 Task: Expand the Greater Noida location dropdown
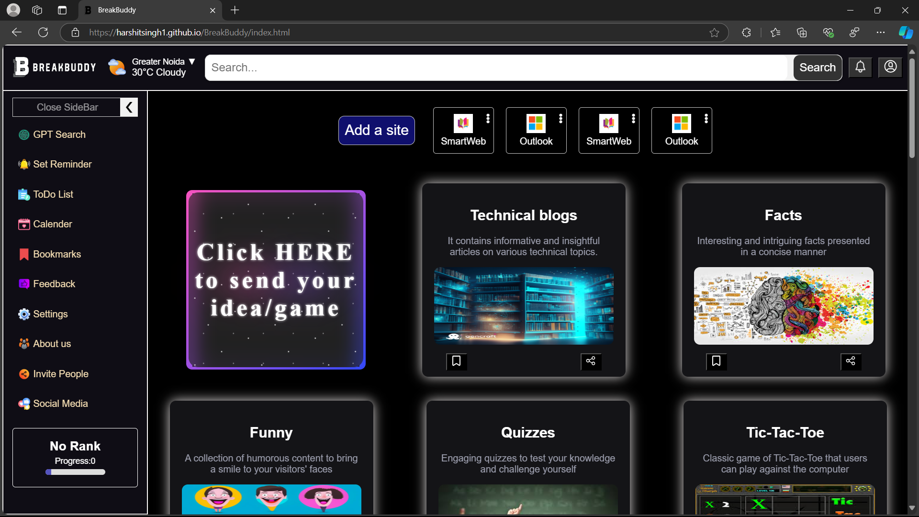192,61
